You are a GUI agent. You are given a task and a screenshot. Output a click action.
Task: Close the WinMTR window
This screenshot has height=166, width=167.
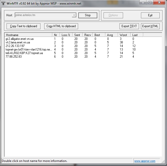(x=159, y=2)
